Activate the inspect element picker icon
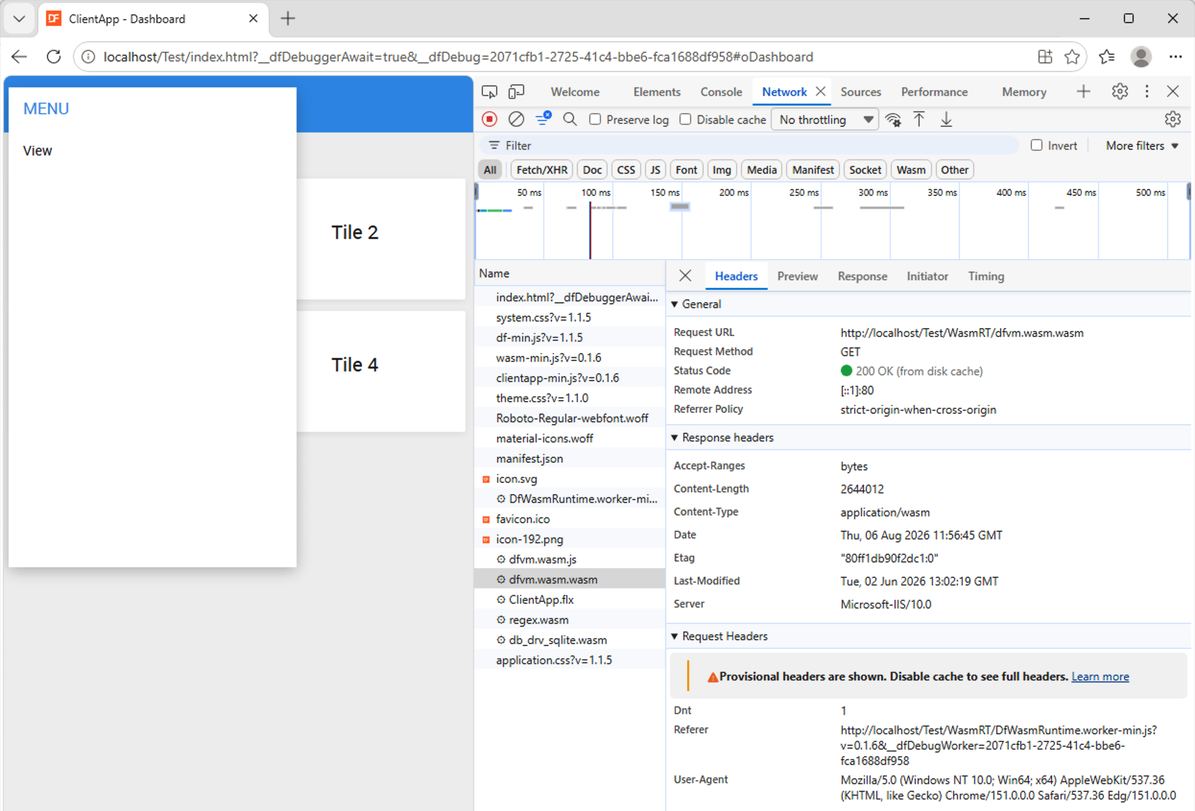Viewport: 1195px width, 811px height. click(489, 92)
